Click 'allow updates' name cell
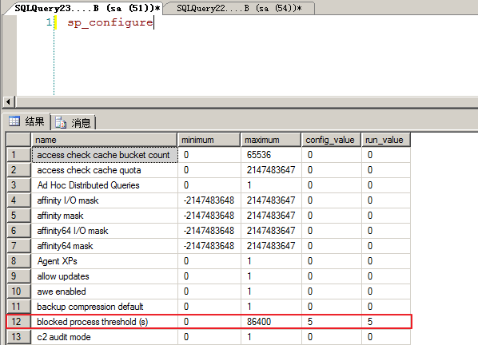The width and height of the screenshot is (478, 345). pyautogui.click(x=105, y=276)
